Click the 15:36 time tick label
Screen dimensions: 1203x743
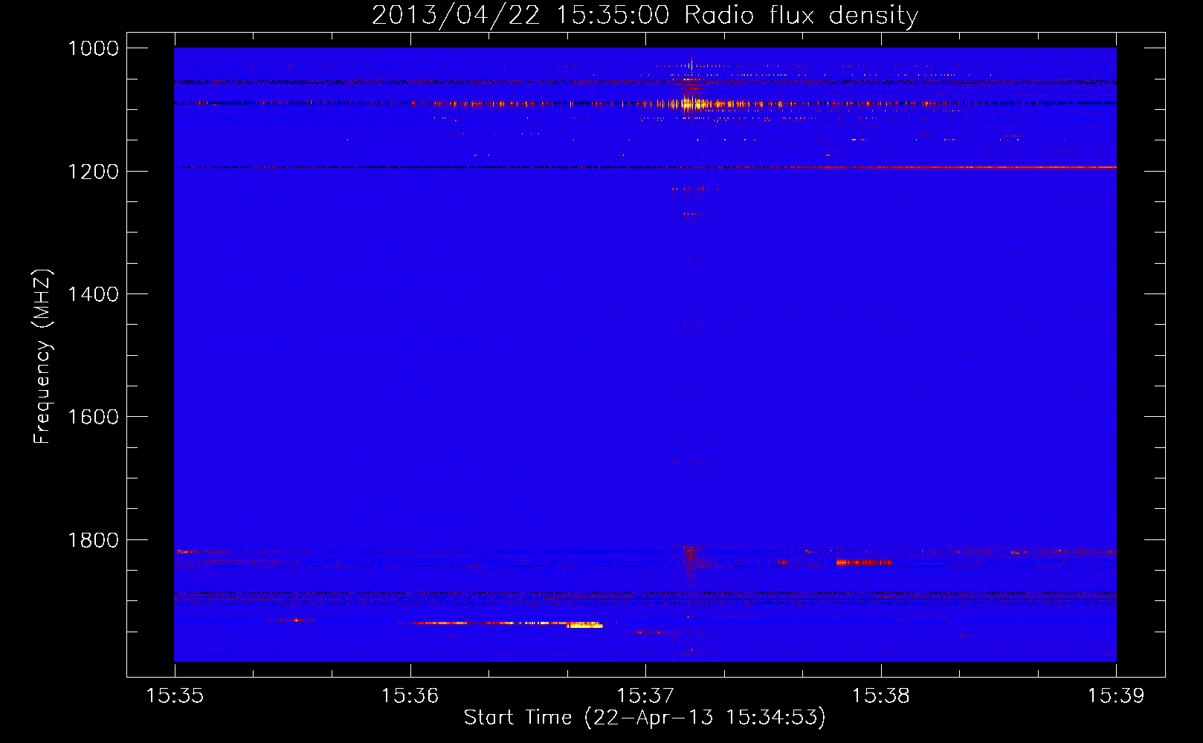[410, 695]
